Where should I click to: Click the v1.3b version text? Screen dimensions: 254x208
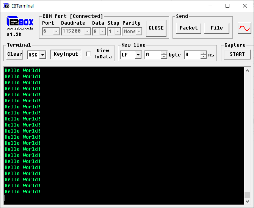(14, 34)
